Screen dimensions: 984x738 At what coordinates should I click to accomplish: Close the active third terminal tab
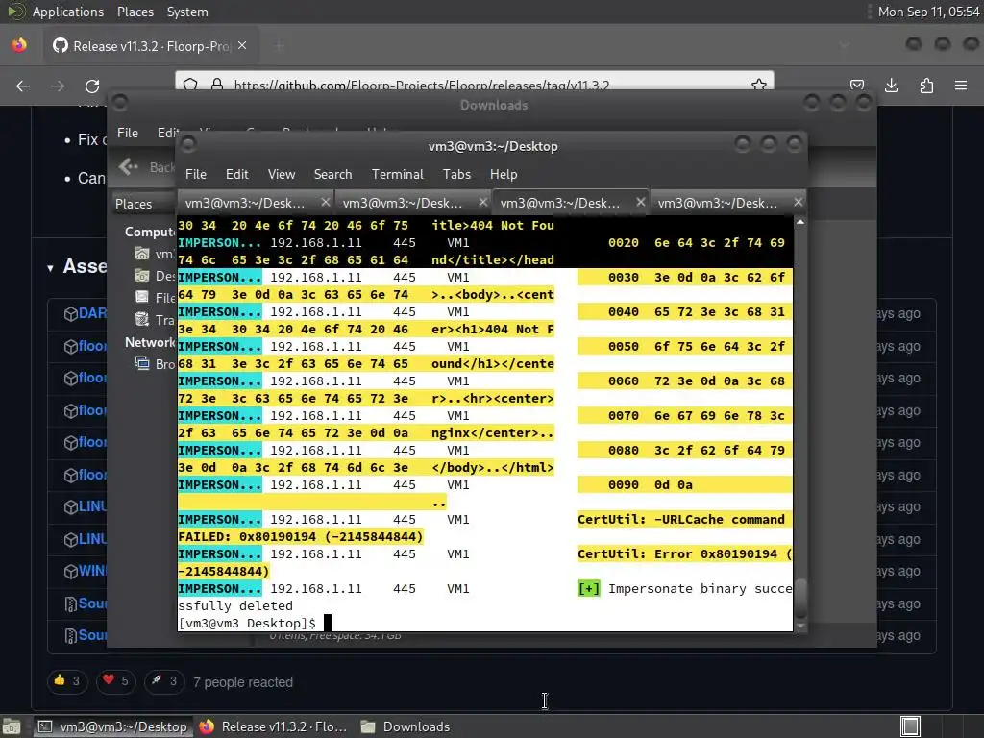640,202
